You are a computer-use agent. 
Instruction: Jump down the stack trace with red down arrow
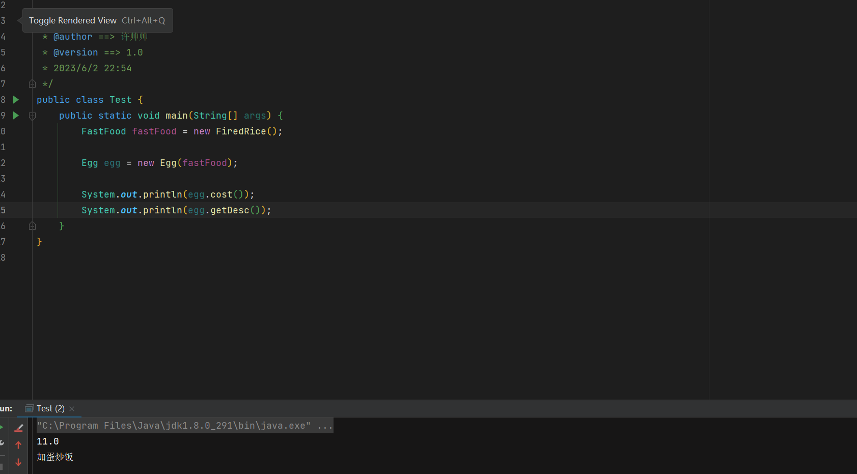coord(18,462)
